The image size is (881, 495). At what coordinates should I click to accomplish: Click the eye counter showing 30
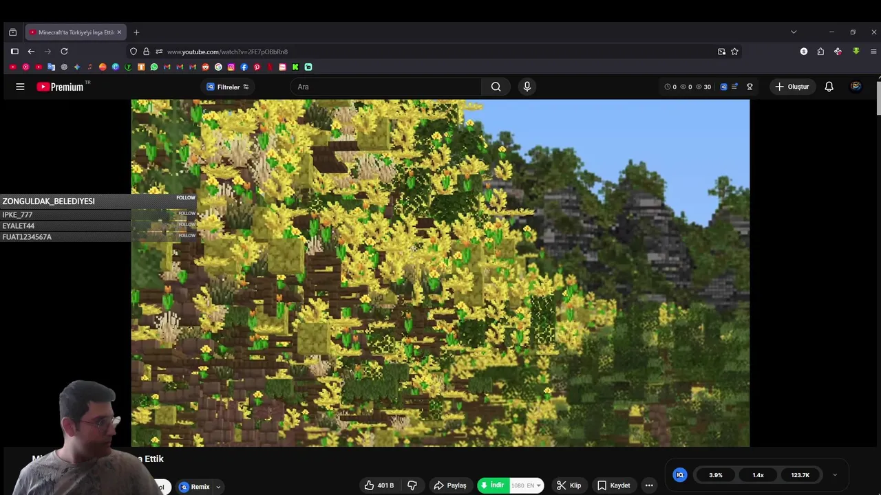(x=703, y=87)
